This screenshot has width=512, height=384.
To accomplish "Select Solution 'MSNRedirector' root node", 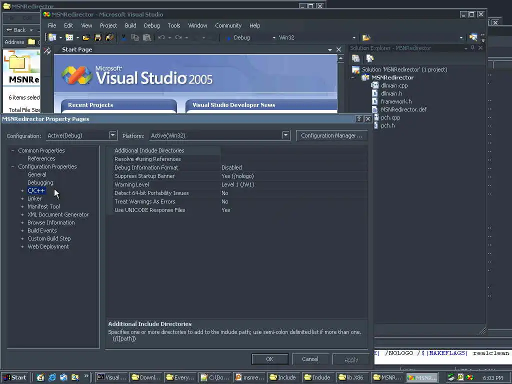I will pos(404,69).
